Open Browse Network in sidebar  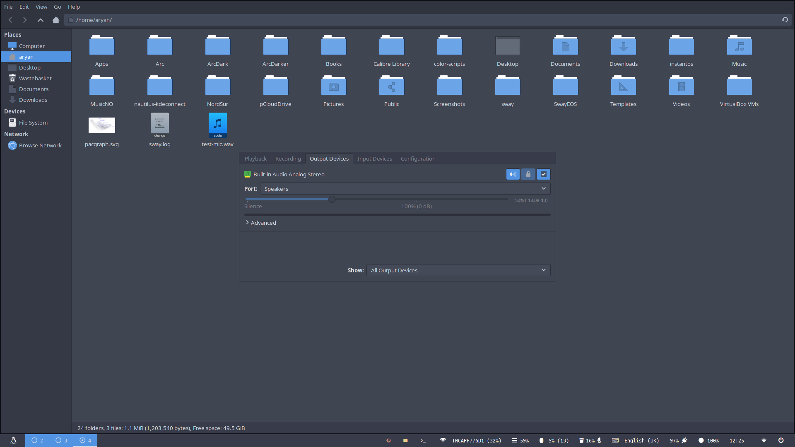36,145
